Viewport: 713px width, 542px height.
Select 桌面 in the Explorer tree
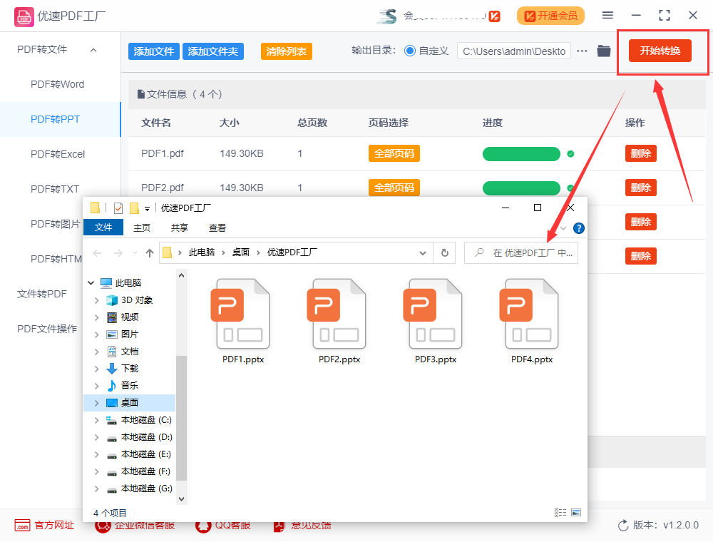[130, 403]
